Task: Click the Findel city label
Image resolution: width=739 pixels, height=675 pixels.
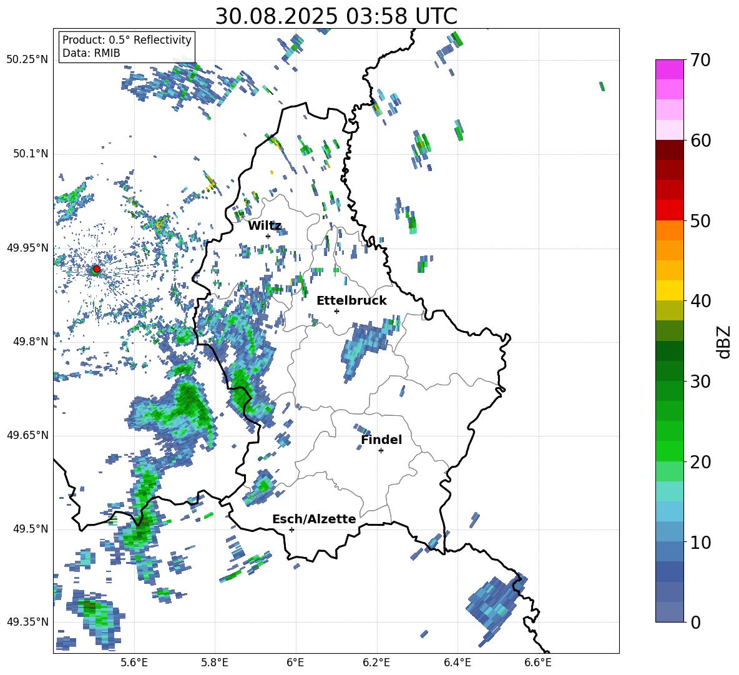Action: pos(381,440)
